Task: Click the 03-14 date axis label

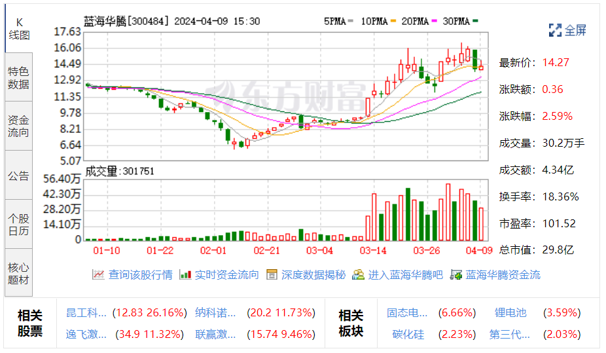Action: tap(373, 251)
